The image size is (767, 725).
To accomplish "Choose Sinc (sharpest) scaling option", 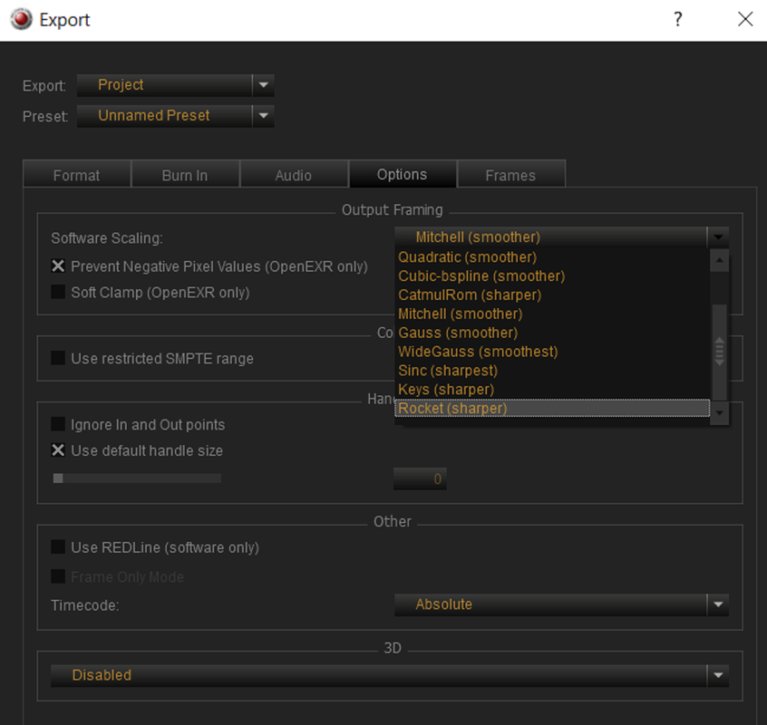I will [x=552, y=371].
